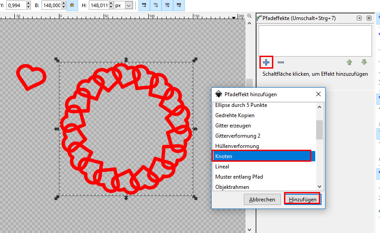This screenshot has height=233, width=380.
Task: Click the plus icon to add path effect
Action: coord(266,62)
